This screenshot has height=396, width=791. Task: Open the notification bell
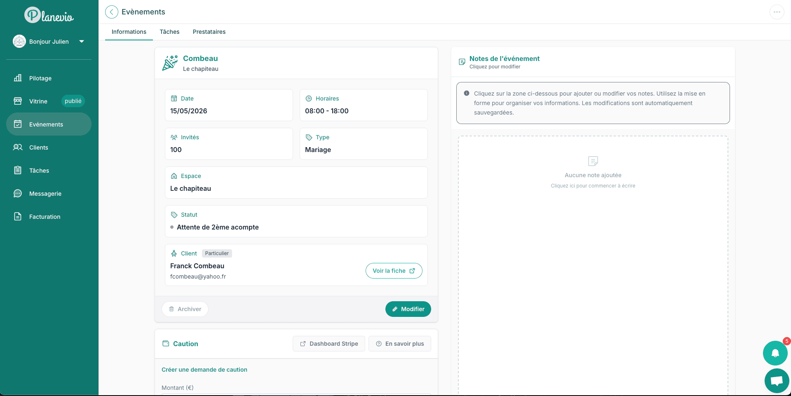775,353
